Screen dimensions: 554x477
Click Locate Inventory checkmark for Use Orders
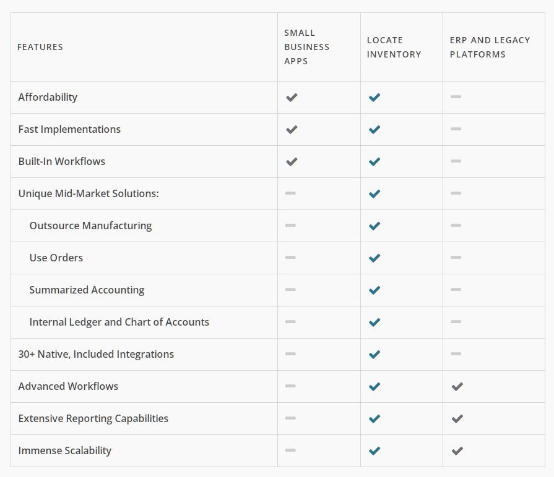pyautogui.click(x=374, y=258)
